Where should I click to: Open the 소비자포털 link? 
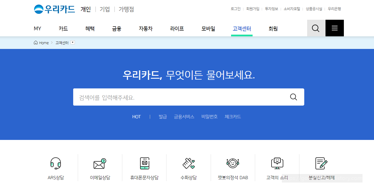coord(292,9)
